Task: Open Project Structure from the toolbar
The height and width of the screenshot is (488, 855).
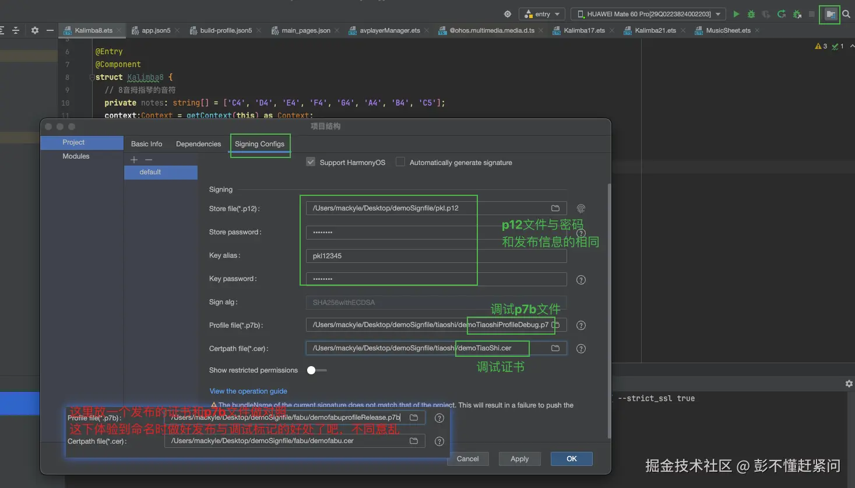Action: coord(830,14)
